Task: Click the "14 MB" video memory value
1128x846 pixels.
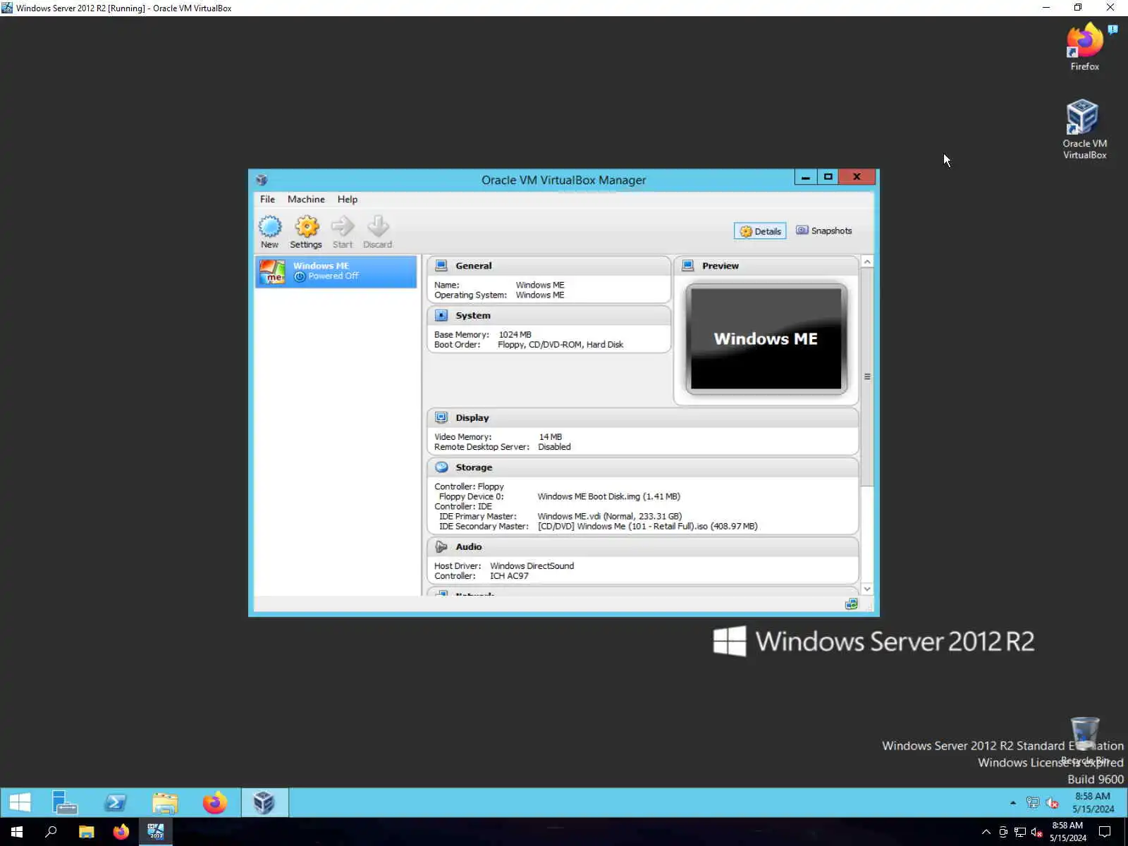Action: [x=551, y=437]
